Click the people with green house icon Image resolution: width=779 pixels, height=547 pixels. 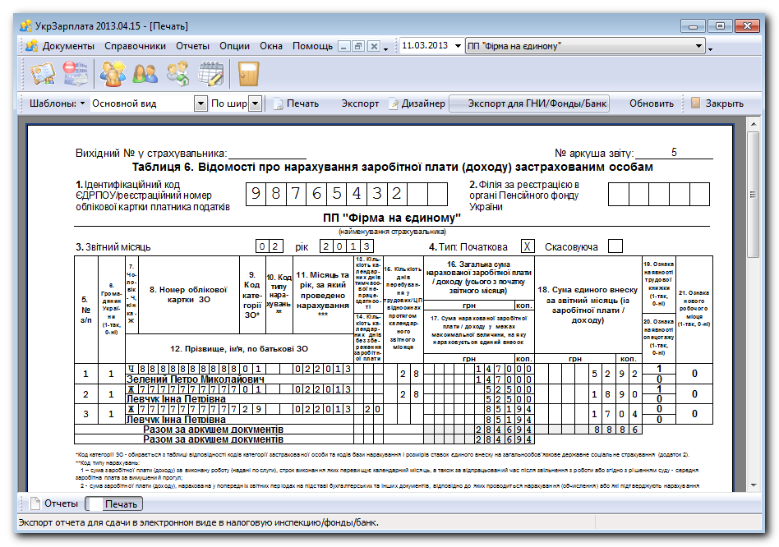point(177,73)
